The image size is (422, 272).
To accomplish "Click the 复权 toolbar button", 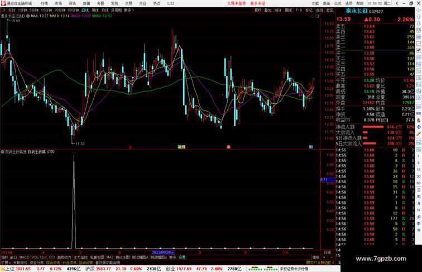I will pos(258,10).
